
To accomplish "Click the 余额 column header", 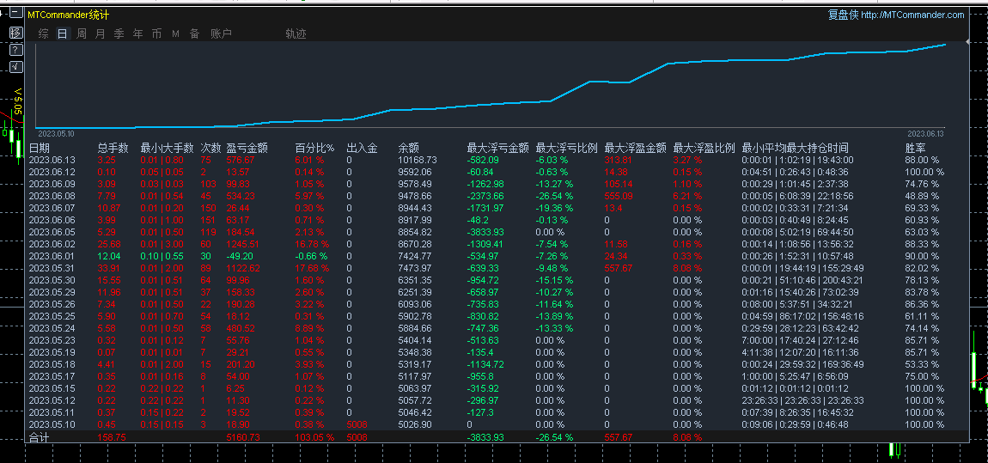I will [x=409, y=148].
